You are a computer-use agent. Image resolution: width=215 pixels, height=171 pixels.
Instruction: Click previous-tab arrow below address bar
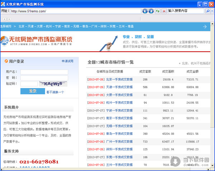[4, 19]
